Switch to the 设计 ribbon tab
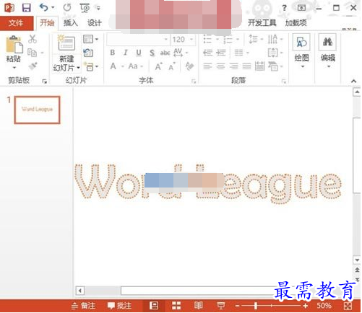Screen dimensions: 362x313 click(x=95, y=23)
